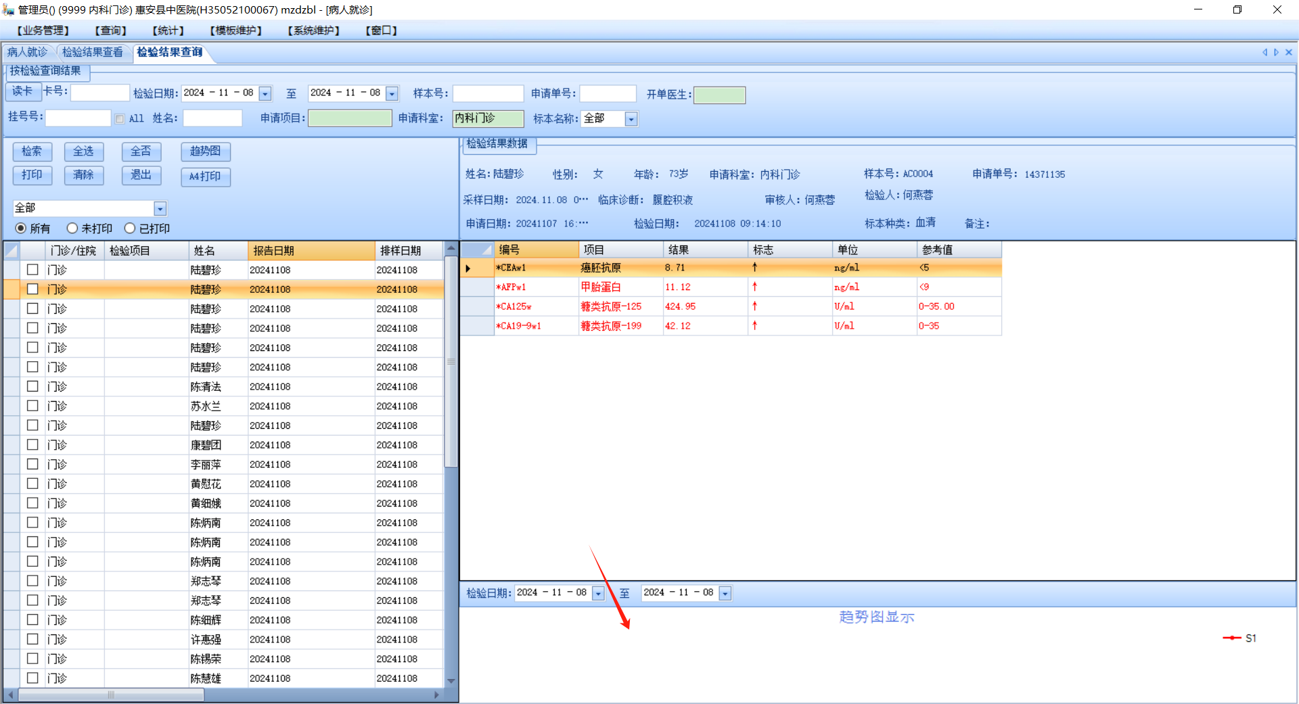
Task: Open the 模板维护 menu
Action: click(x=236, y=30)
